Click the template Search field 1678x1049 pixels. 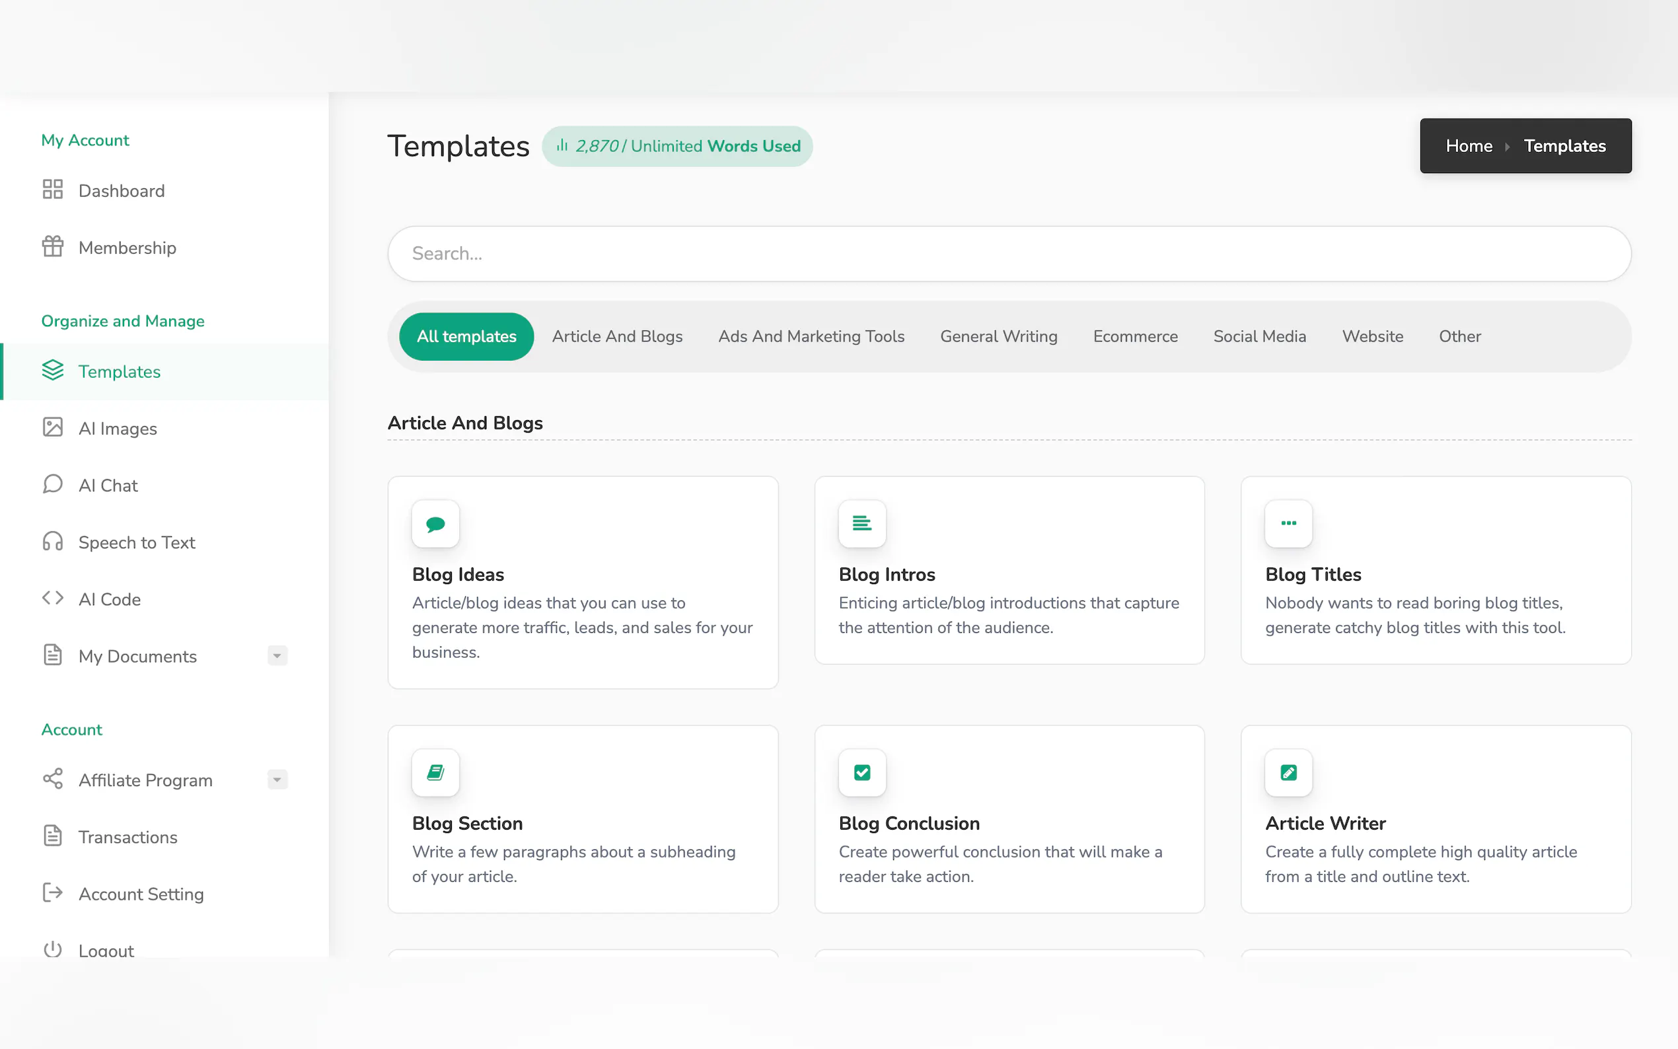1009,253
